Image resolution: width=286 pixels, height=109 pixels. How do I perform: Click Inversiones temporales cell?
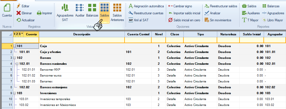[82, 99]
